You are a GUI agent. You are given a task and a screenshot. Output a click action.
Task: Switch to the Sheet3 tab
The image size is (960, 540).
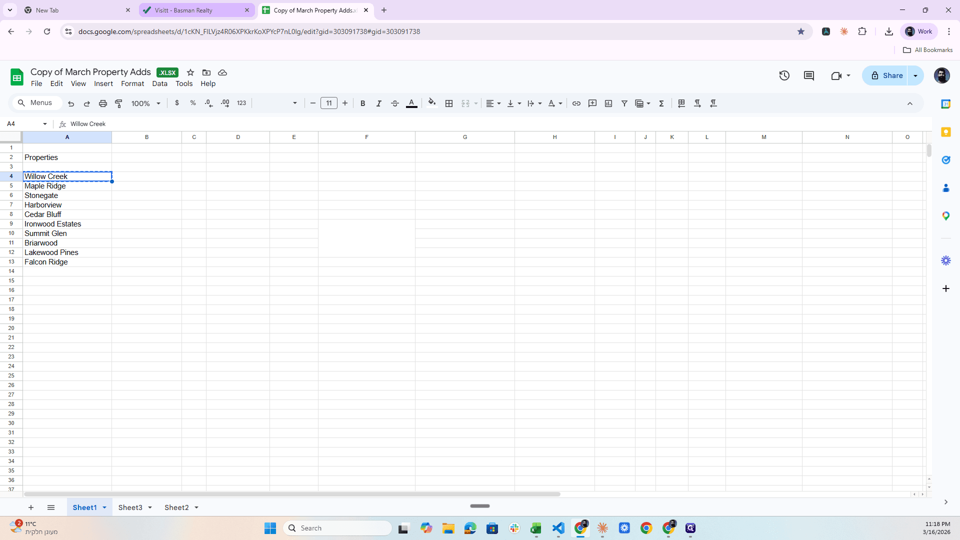[130, 507]
